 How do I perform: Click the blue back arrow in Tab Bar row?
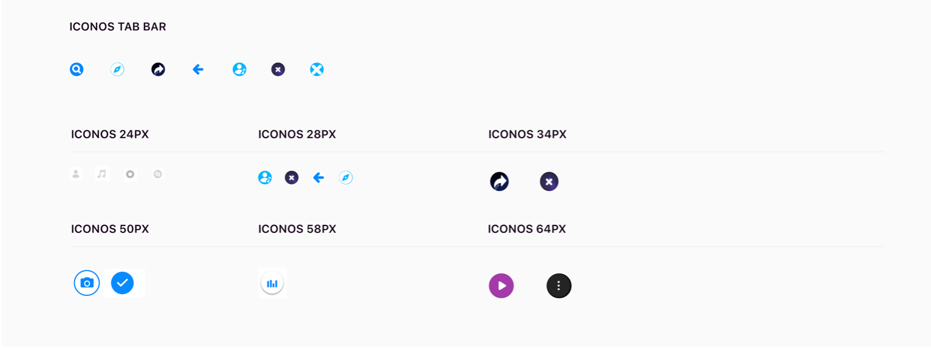198,69
